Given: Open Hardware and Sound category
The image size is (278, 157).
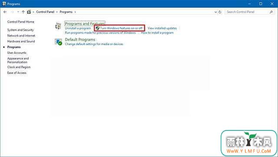Looking at the screenshot, I should (x=21, y=41).
